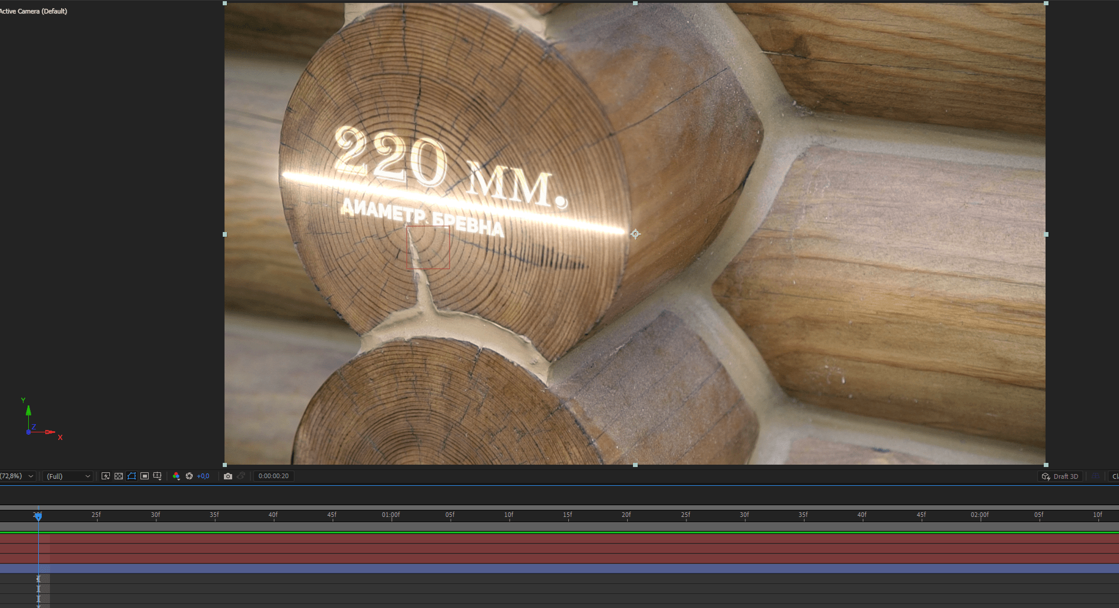Click the Show Snapshot eye icon
The height and width of the screenshot is (608, 1119).
tap(242, 476)
